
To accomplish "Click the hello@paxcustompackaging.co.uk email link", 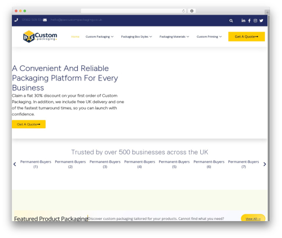I will (76, 20).
